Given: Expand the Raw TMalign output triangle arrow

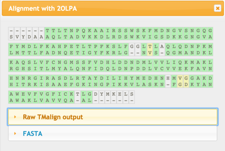Looking at the screenshot, I should coord(15,117).
